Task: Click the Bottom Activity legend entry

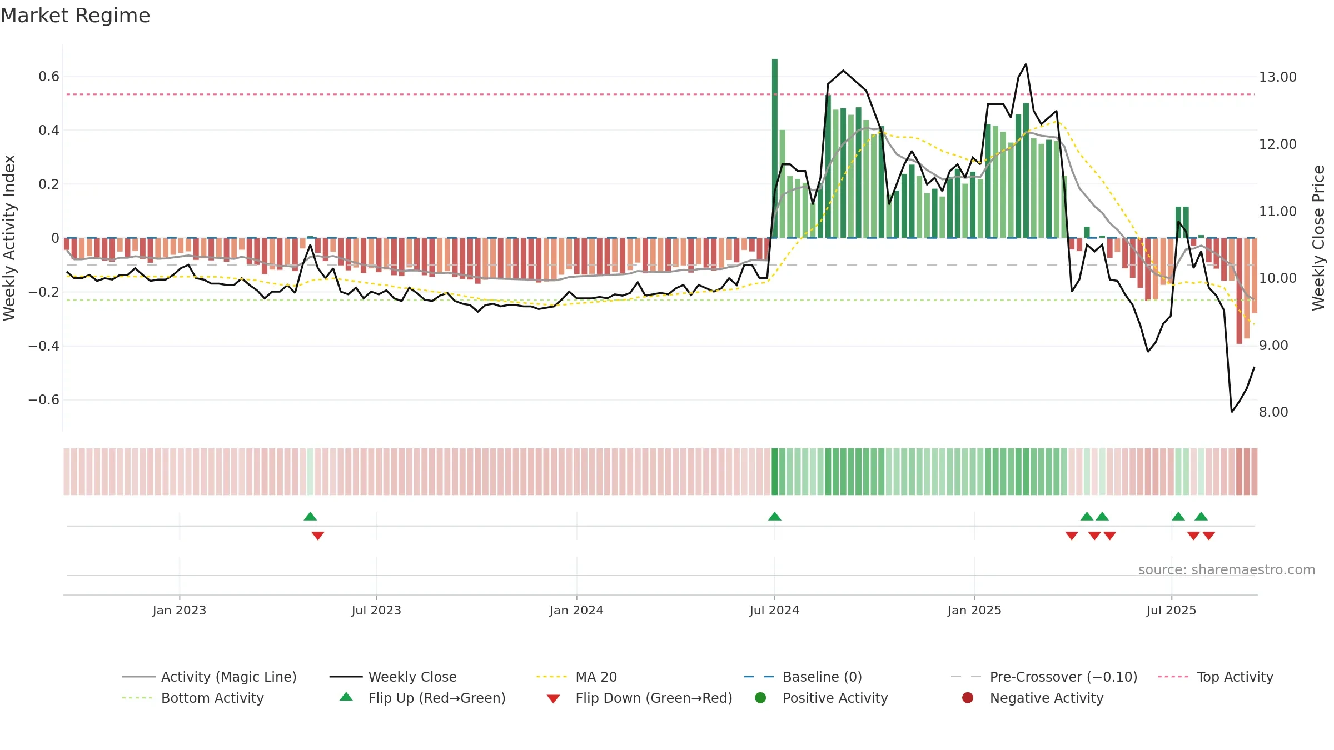Action: [x=193, y=698]
